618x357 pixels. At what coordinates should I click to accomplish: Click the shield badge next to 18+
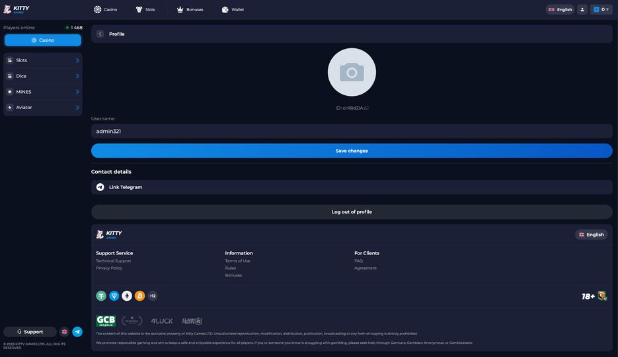tap(602, 296)
